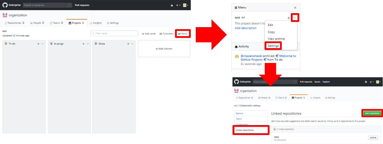Screen dimensions: 383x144
Task: Enter Fullscreen mode for the project board
Action: (167, 34)
